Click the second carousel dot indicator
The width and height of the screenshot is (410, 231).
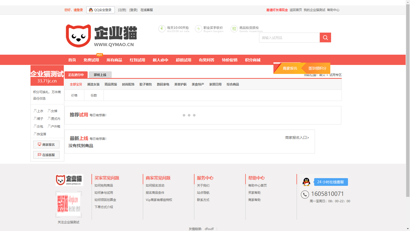click(189, 115)
